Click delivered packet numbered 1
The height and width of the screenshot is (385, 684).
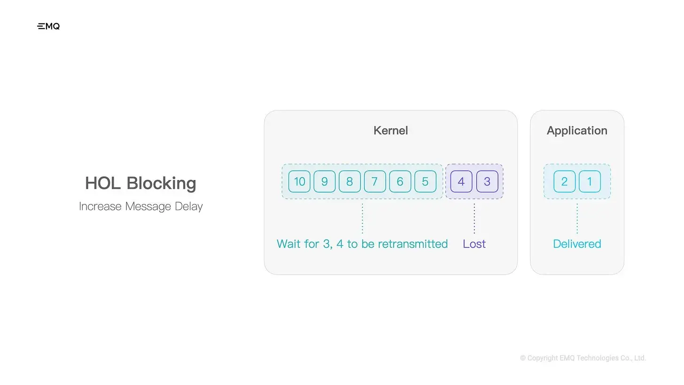tap(590, 181)
